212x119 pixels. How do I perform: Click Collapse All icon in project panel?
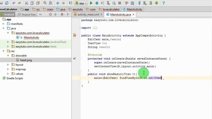pos(55,14)
